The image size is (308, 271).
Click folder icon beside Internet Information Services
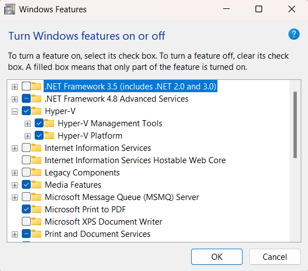click(x=36, y=148)
